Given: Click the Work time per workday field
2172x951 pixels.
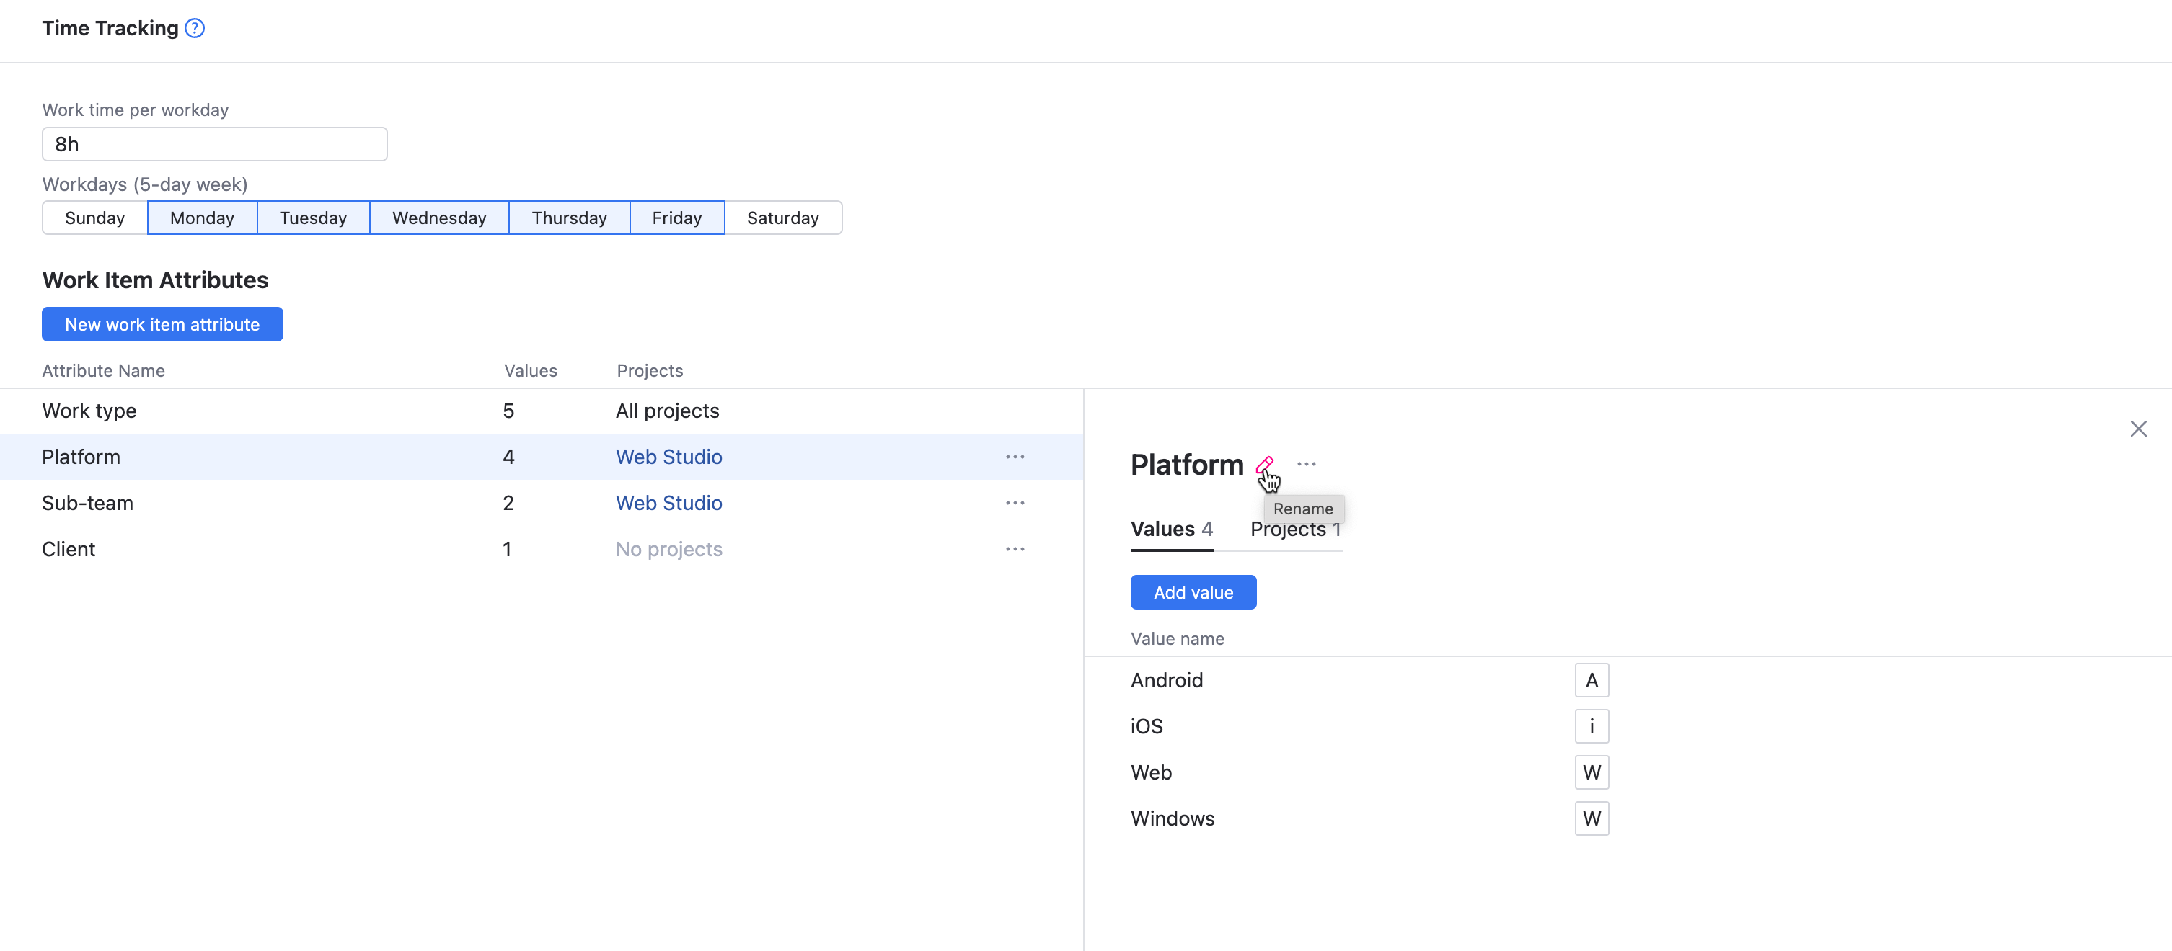Looking at the screenshot, I should pos(213,144).
